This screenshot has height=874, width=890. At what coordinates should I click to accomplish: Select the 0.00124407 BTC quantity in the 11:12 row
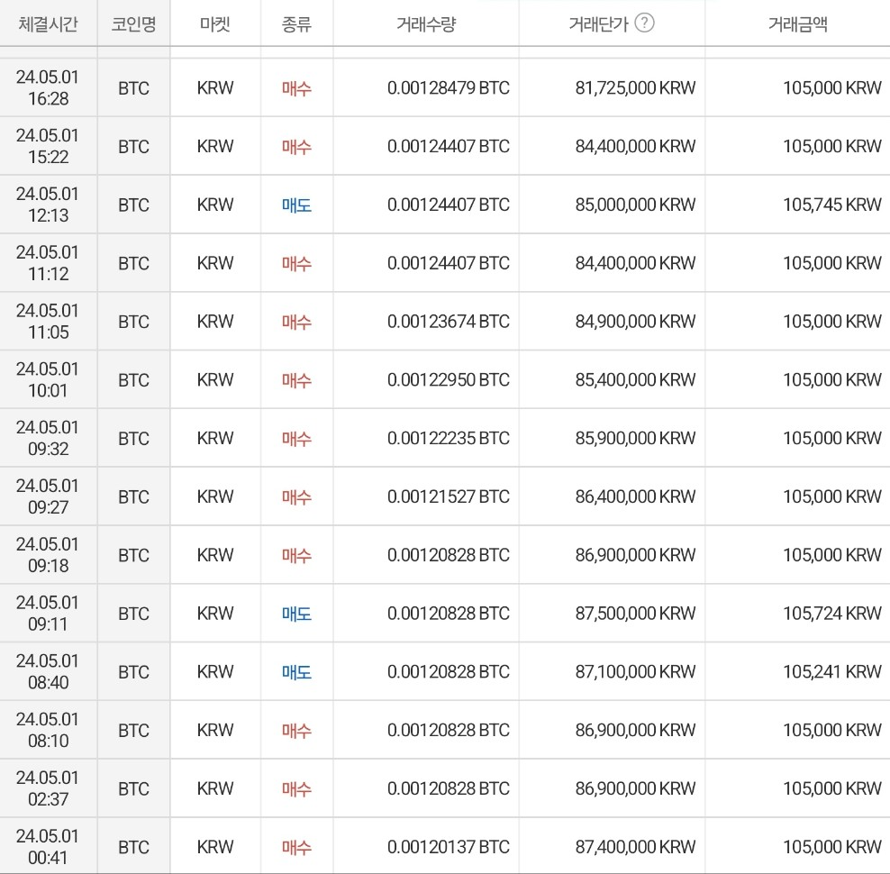point(449,263)
